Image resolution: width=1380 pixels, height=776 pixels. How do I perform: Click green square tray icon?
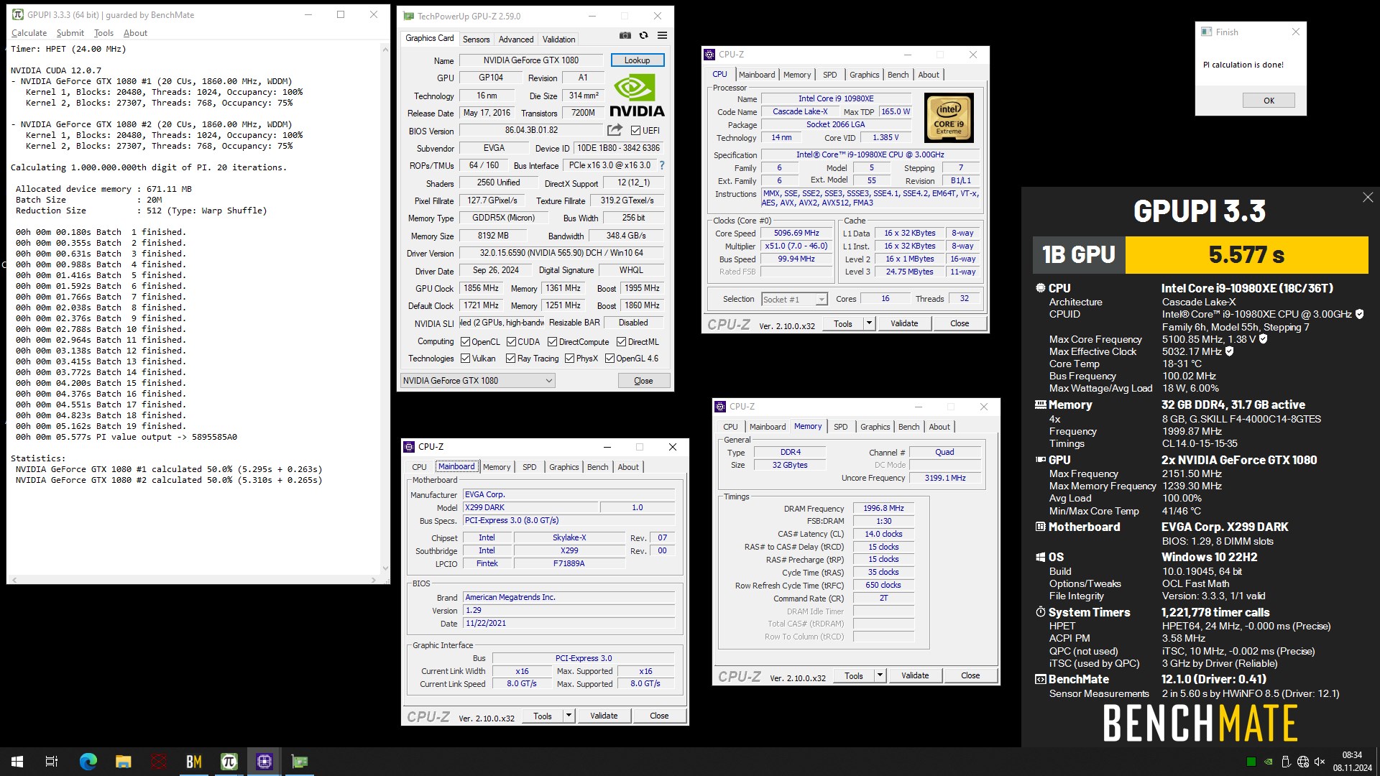click(x=1251, y=762)
